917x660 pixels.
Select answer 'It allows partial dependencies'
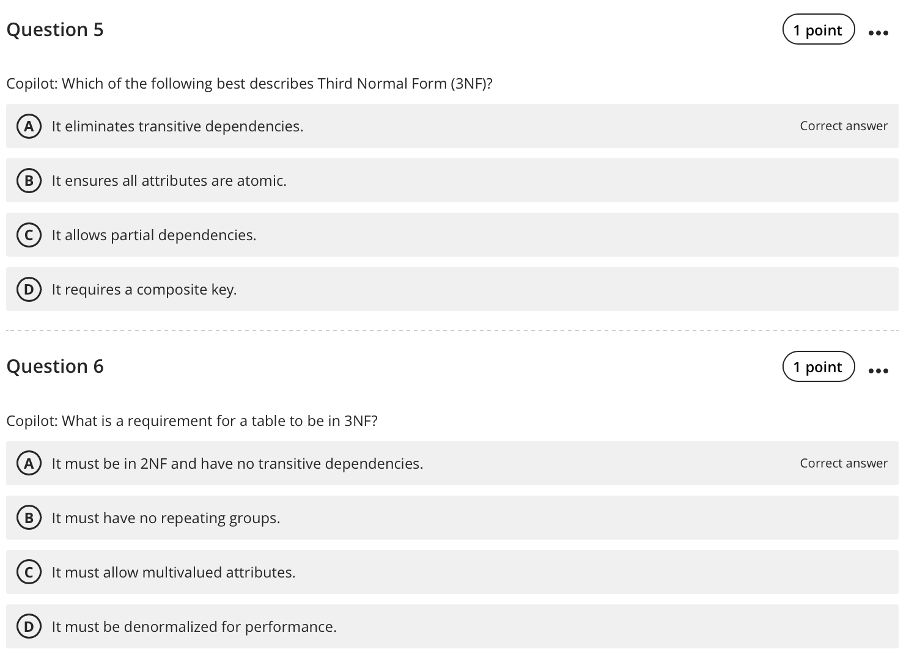[x=154, y=235]
